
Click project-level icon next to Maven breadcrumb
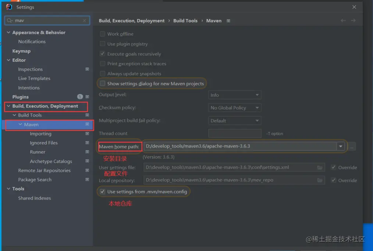click(x=228, y=21)
